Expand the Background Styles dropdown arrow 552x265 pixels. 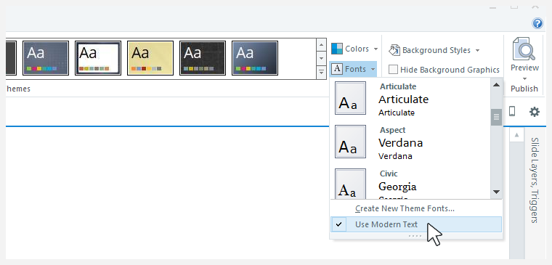(x=477, y=50)
